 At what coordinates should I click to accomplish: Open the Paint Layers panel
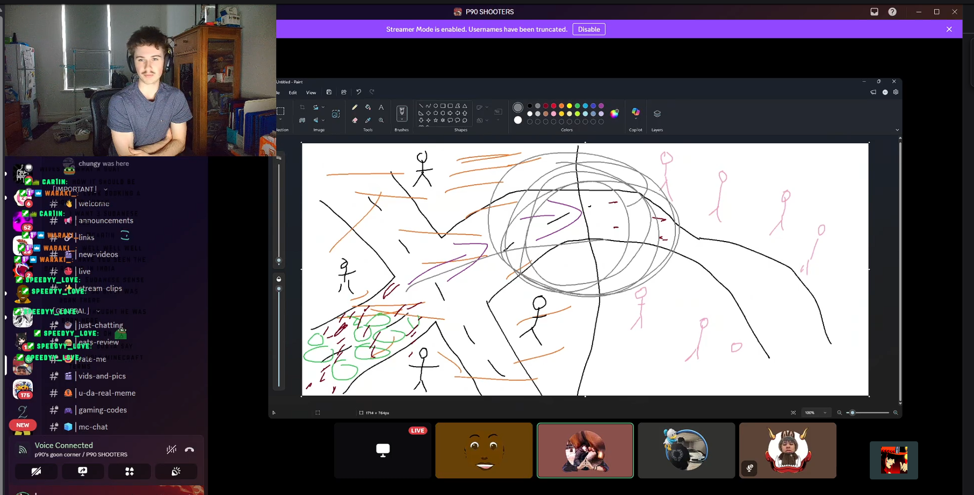point(657,114)
